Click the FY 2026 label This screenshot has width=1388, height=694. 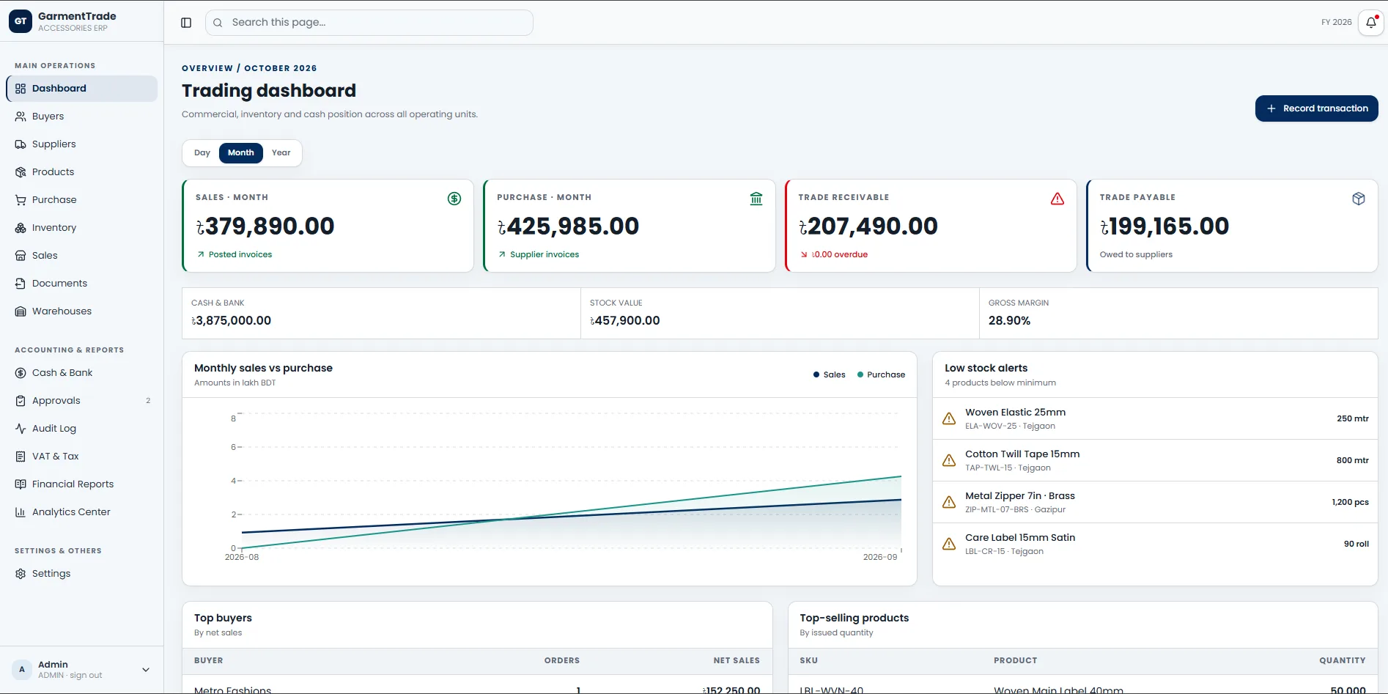pos(1336,23)
